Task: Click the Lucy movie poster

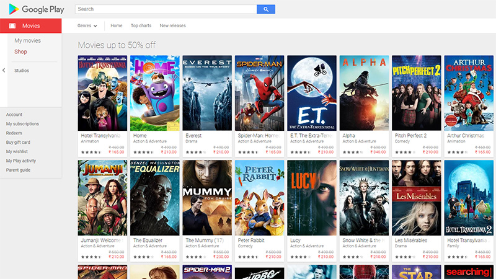Action: tap(312, 198)
